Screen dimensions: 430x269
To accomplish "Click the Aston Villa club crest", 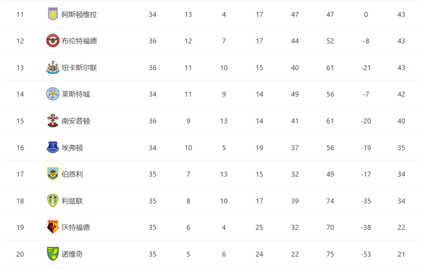I will click(52, 14).
